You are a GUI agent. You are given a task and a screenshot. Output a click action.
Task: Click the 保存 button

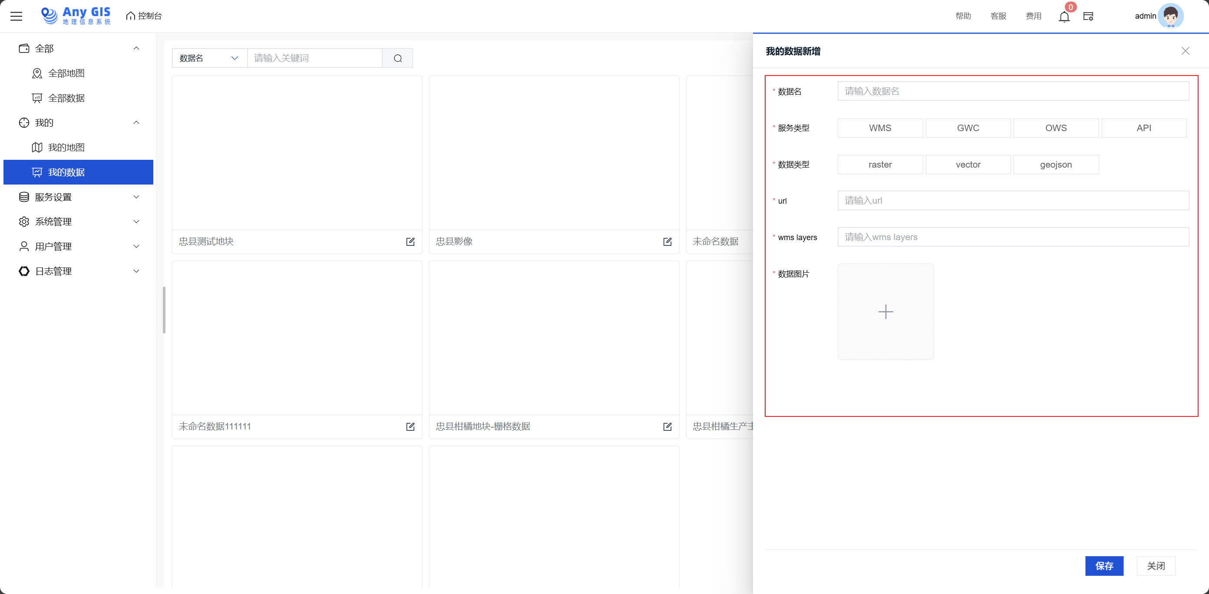click(x=1104, y=566)
